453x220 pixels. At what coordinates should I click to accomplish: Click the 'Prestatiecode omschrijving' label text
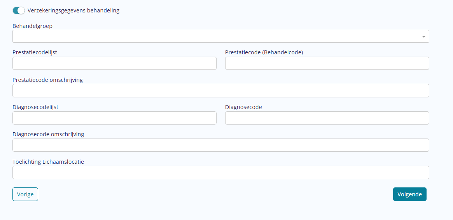[x=47, y=80]
